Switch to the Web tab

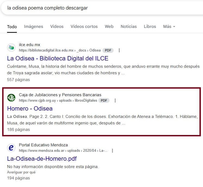(109, 27)
